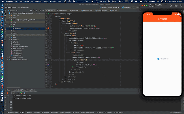Open the Device menu in menu bar
This screenshot has height=114, width=184.
(x=27, y=1)
